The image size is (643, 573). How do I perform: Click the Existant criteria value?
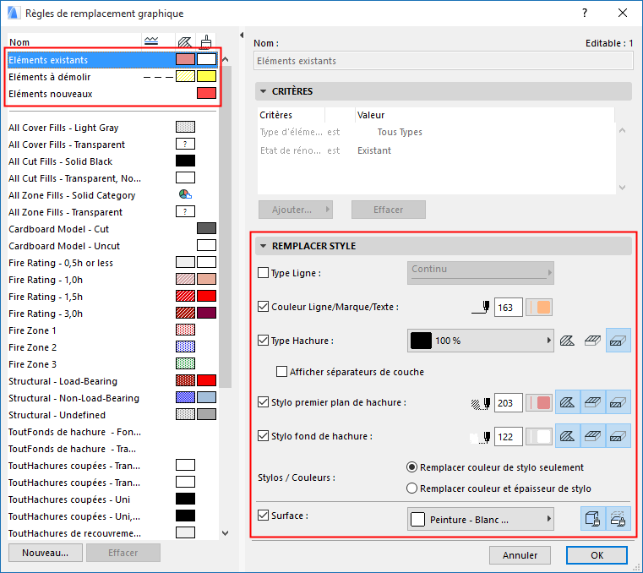[374, 150]
